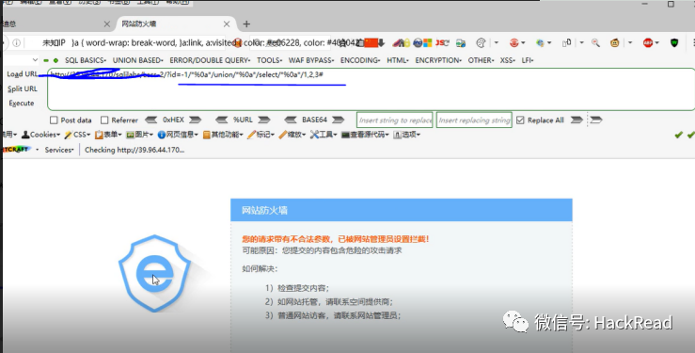This screenshot has width=695, height=353.
Task: Open the 表单 (Forms) menu
Action: [x=108, y=135]
